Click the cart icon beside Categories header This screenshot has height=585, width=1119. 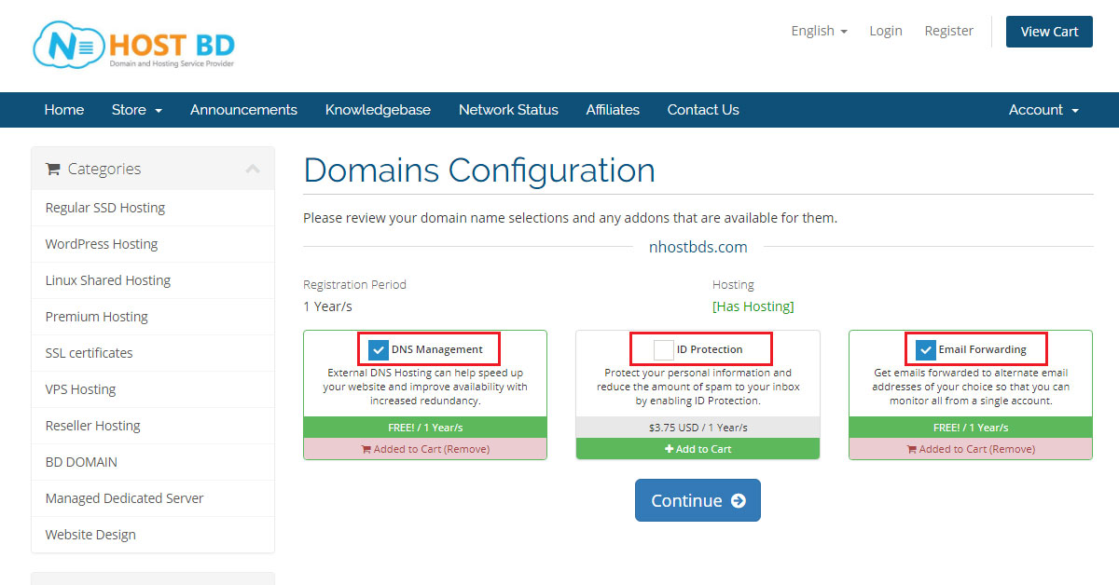[x=53, y=168]
